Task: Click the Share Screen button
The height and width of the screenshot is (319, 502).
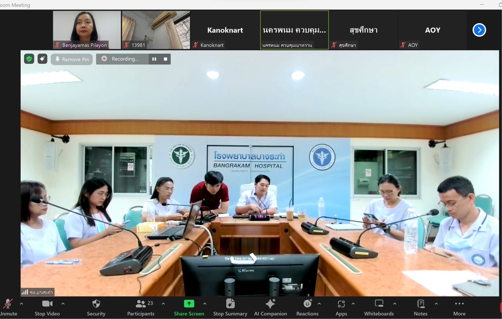Action: click(x=189, y=307)
